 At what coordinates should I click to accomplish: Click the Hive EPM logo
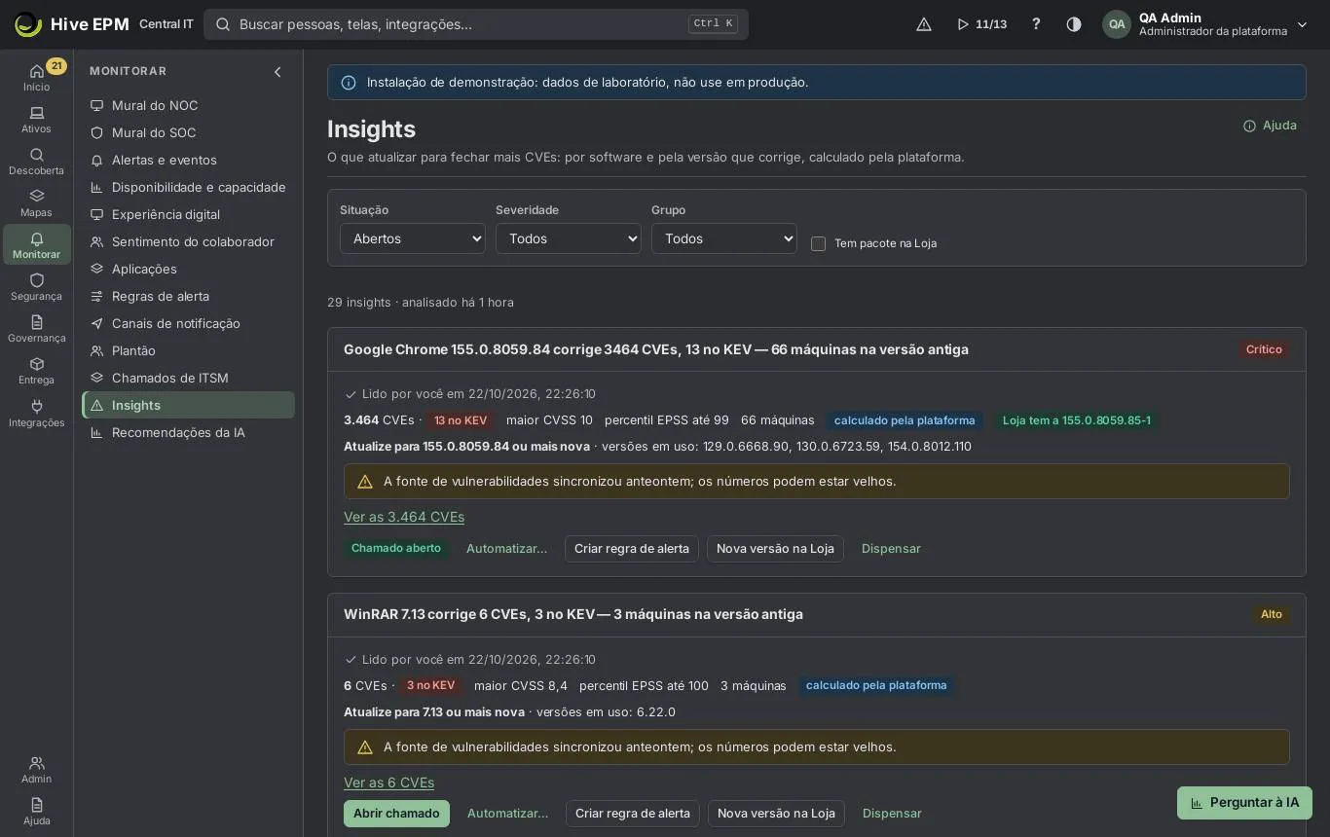(72, 24)
